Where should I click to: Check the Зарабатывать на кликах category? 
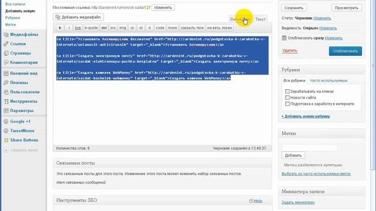click(287, 91)
